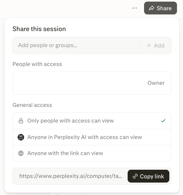
Task: Click the Owner role label
Action: point(156,83)
